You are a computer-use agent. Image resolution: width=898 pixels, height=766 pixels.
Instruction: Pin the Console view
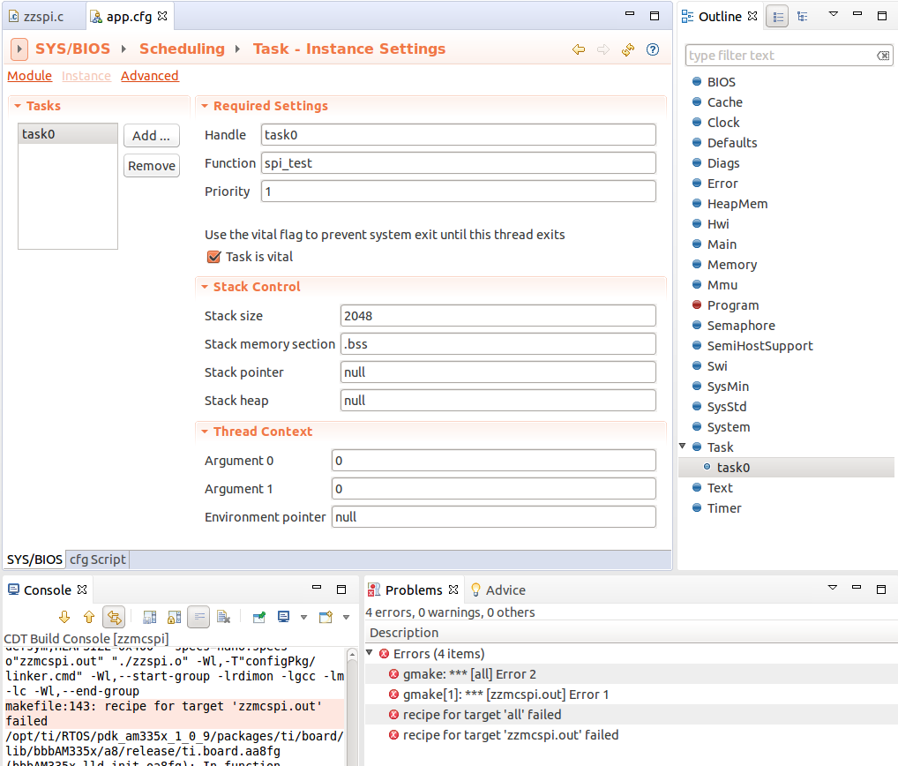(258, 617)
